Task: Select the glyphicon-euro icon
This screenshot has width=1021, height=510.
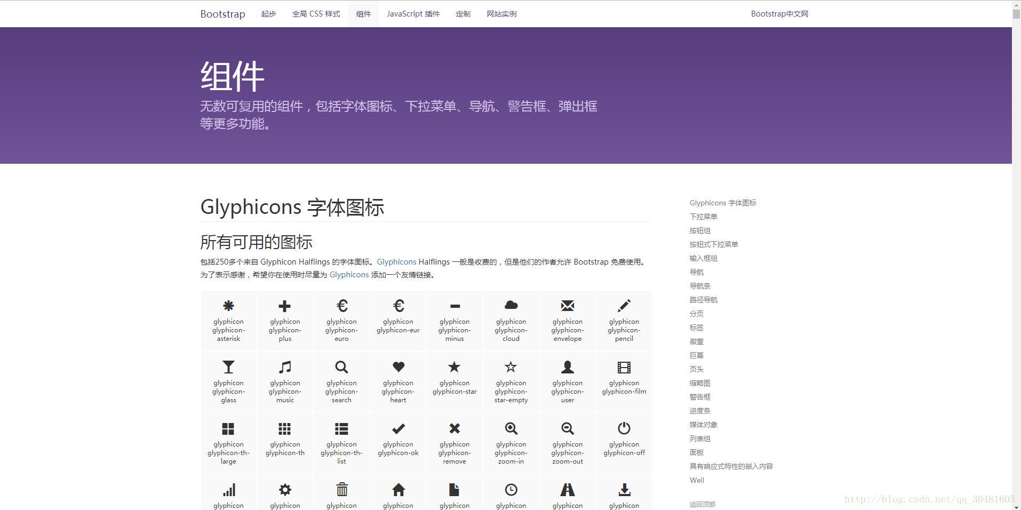Action: pos(342,306)
